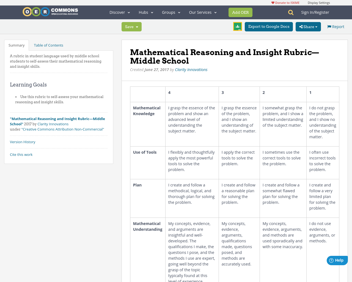The width and height of the screenshot is (352, 282).
Task: Click the Add OER button
Action: point(240,12)
